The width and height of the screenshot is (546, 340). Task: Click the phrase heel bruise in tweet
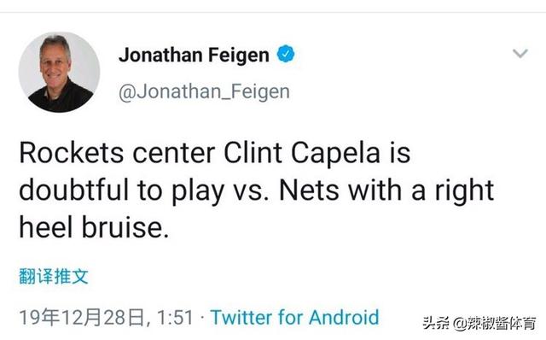click(x=94, y=227)
